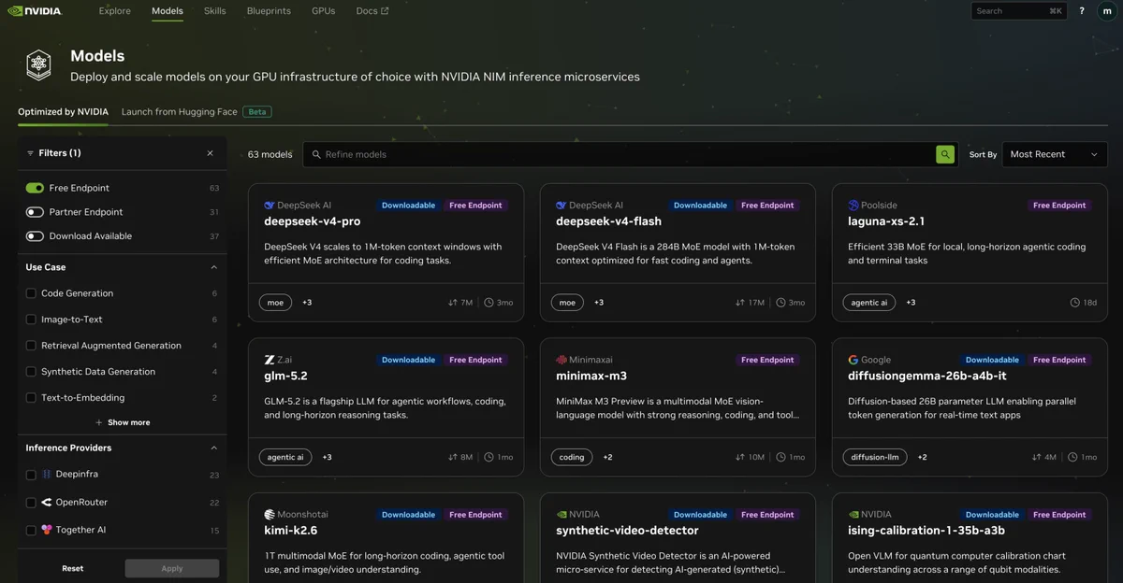
Task: Select the Optimized by NVIDIA tab
Action: click(63, 111)
